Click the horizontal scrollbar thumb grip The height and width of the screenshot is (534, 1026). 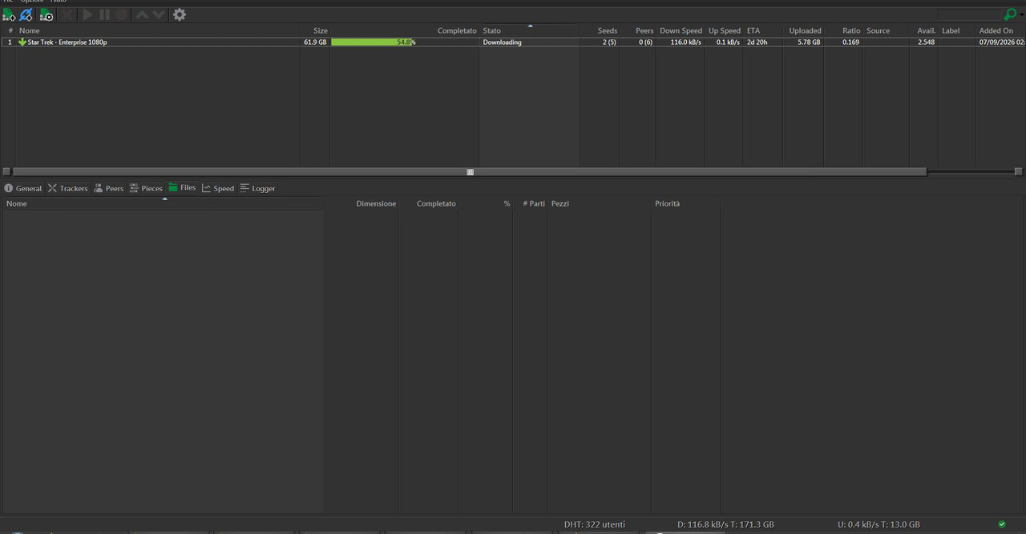pos(471,172)
